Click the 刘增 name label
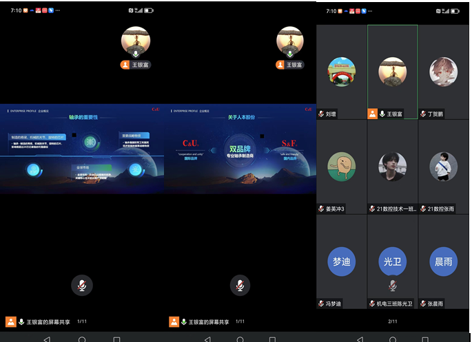Viewport: 472px width, 342px height. [x=331, y=114]
